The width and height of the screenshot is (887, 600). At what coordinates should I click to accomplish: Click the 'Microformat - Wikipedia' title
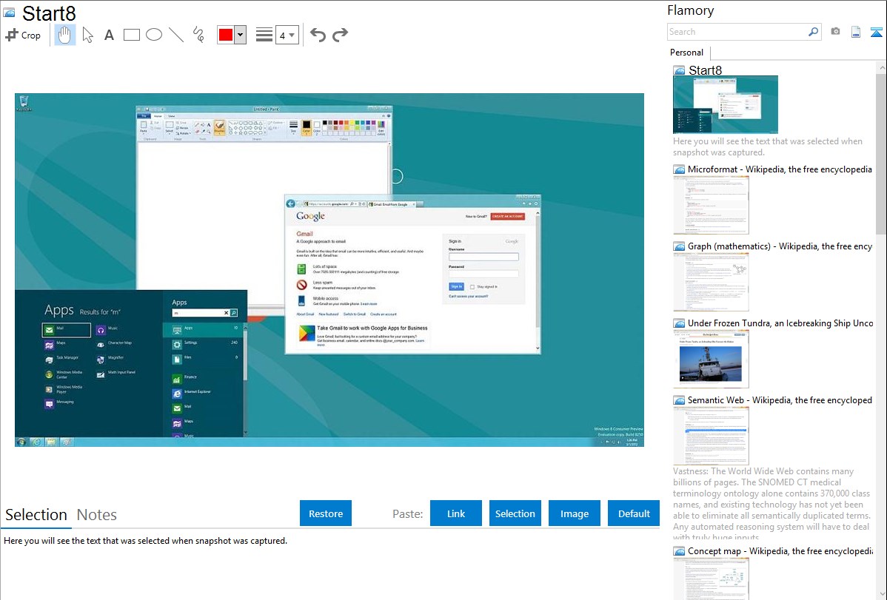click(x=780, y=169)
